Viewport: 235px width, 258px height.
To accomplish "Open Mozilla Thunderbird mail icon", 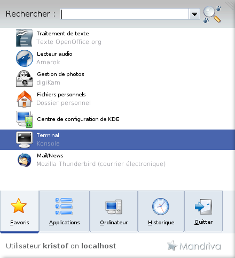I will click(25, 160).
